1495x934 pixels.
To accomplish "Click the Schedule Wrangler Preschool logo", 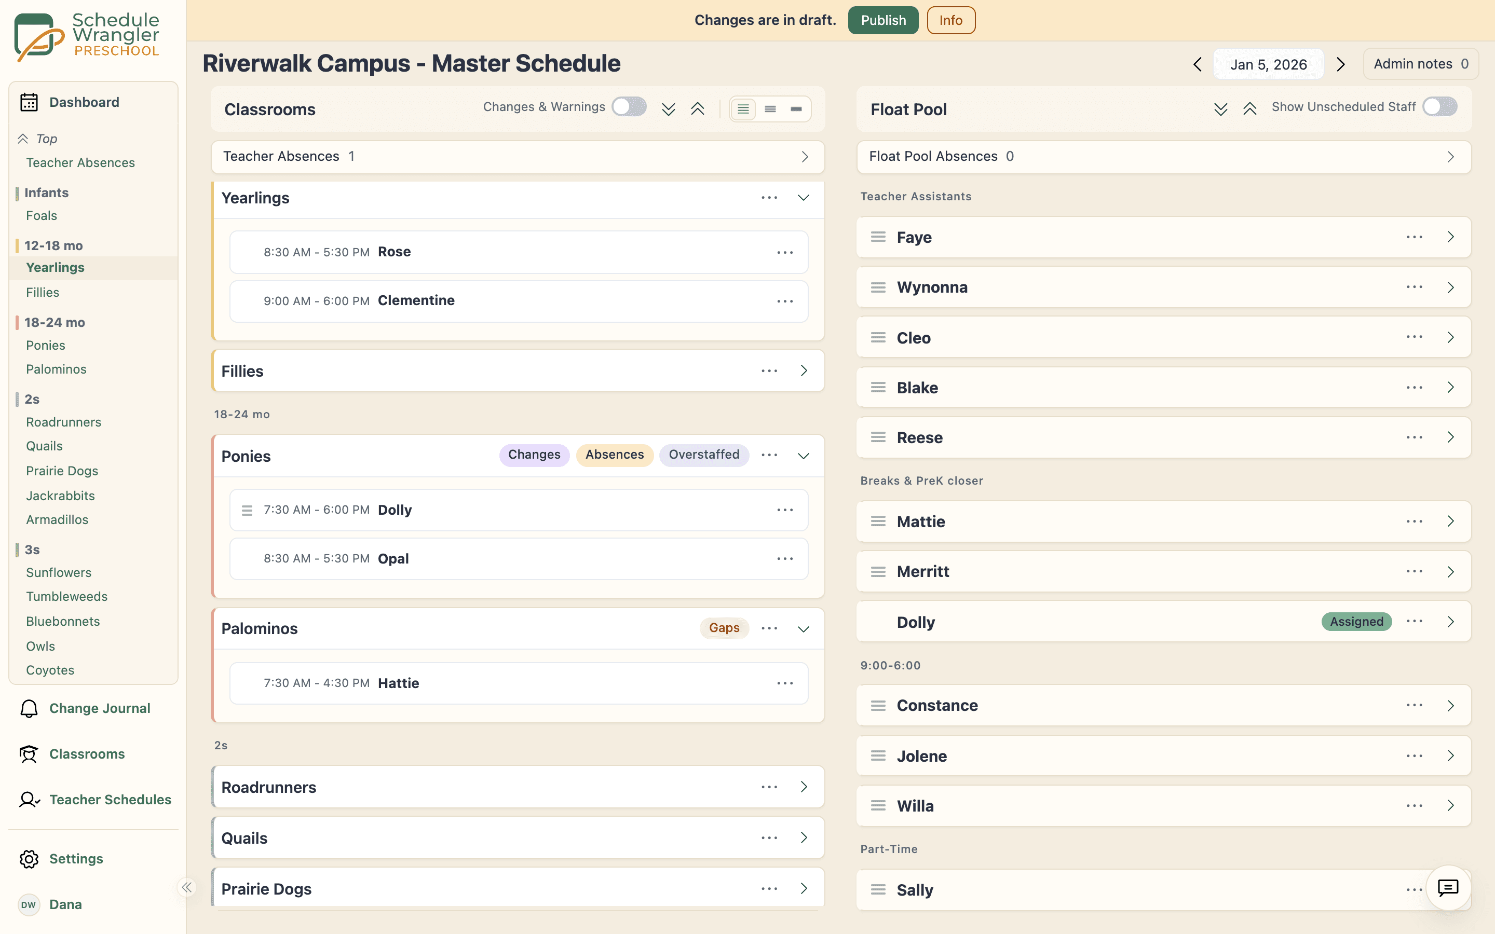I will point(87,37).
